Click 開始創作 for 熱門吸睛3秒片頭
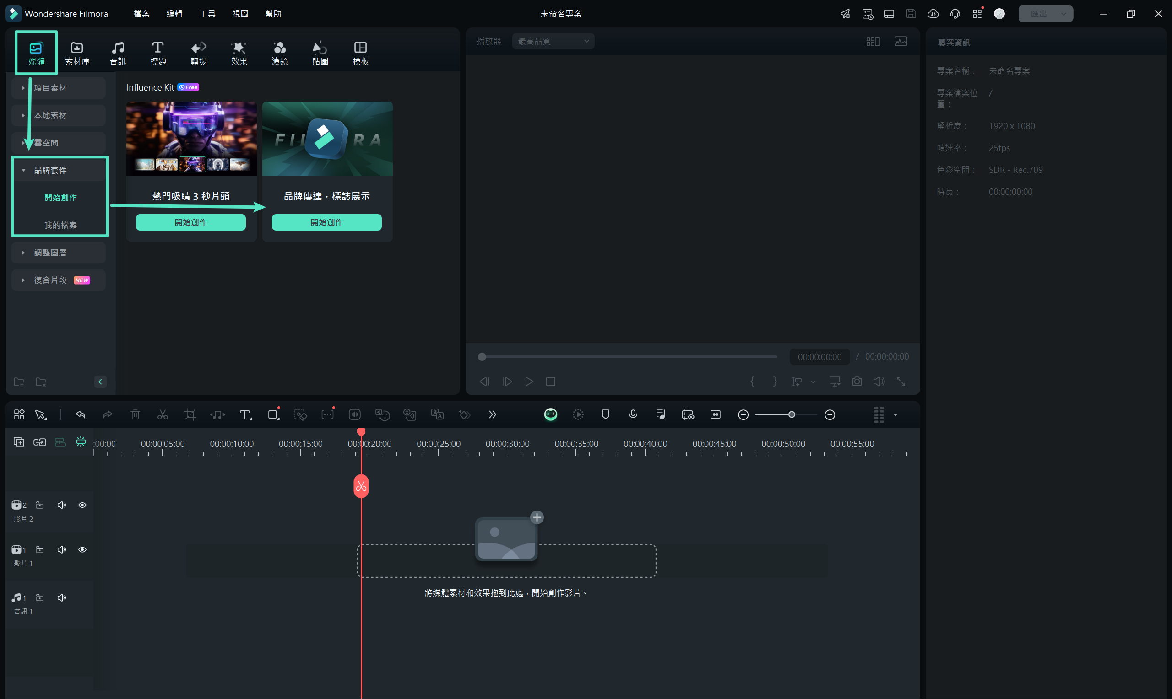 point(190,222)
